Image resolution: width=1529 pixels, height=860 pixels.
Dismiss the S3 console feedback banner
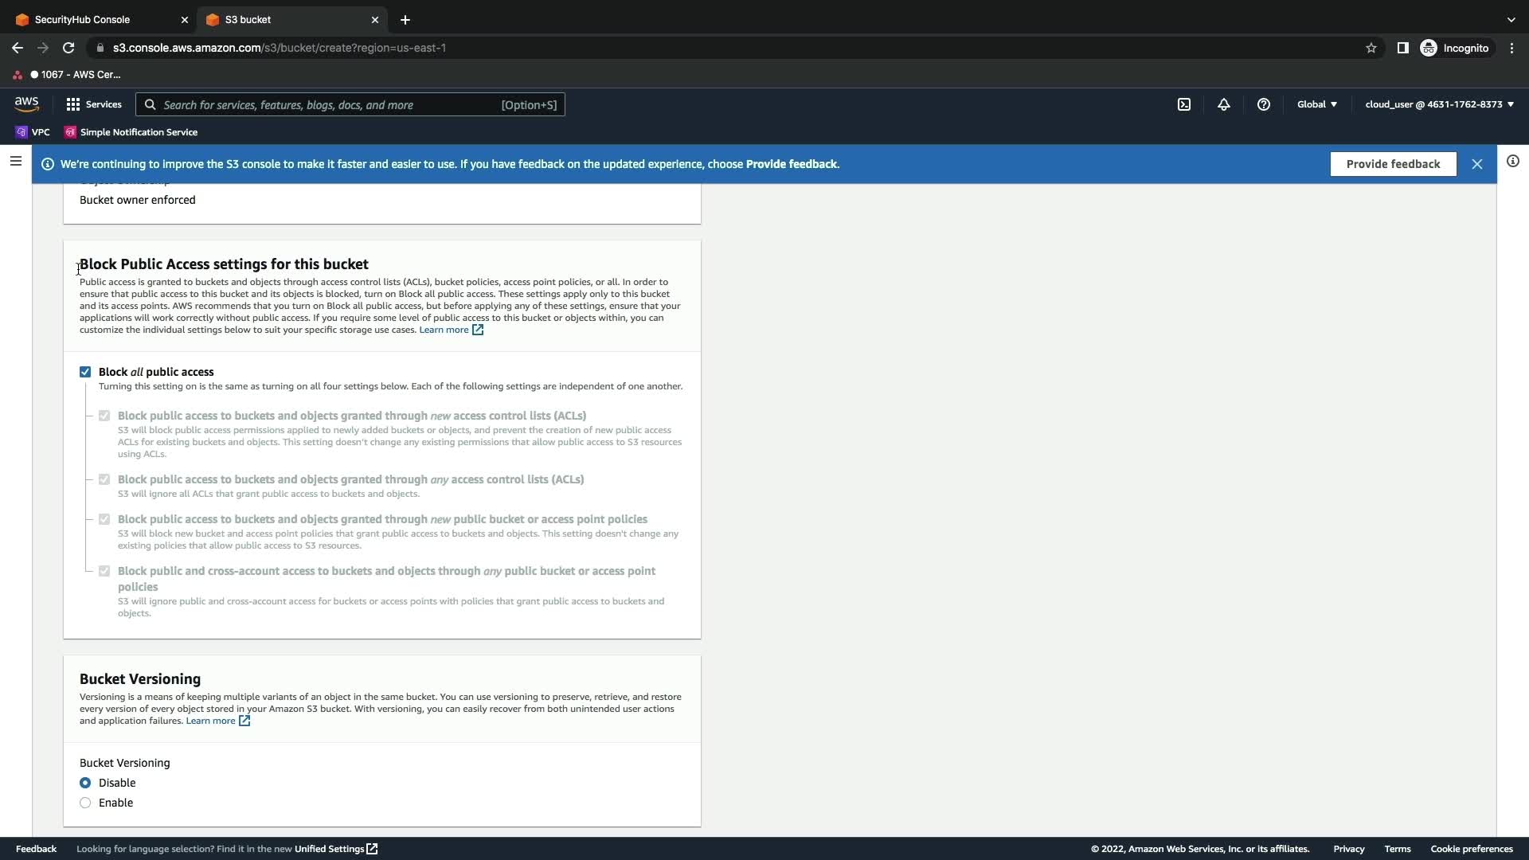click(x=1477, y=164)
